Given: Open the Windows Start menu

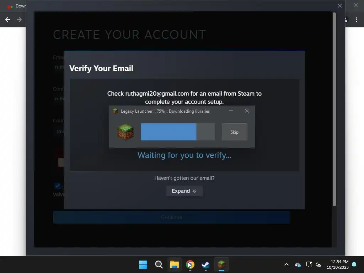Looking at the screenshot, I should (x=143, y=264).
